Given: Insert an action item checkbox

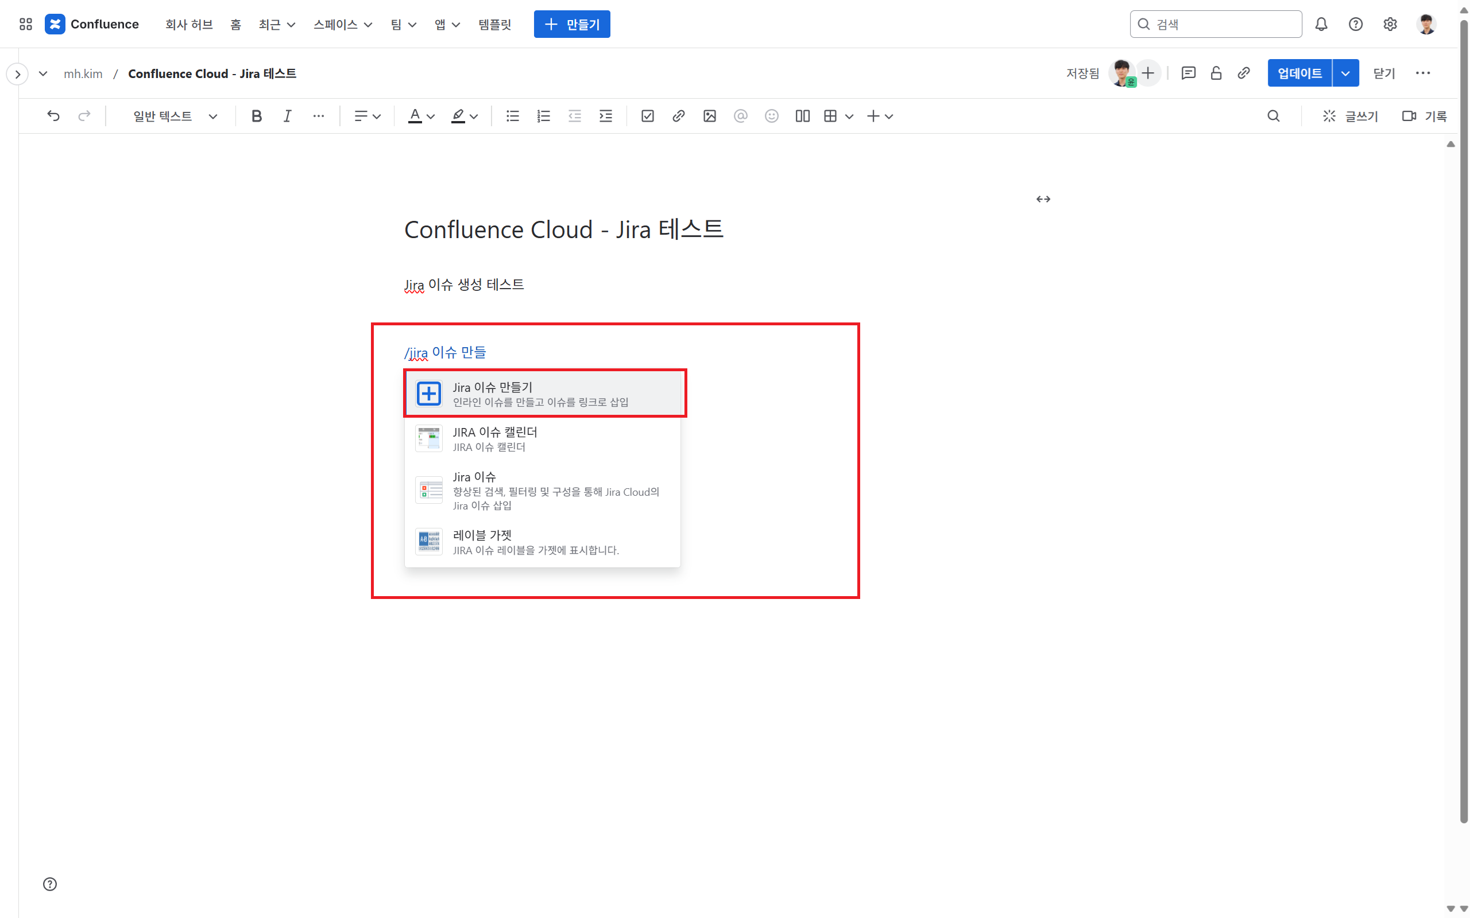Looking at the screenshot, I should click(647, 116).
